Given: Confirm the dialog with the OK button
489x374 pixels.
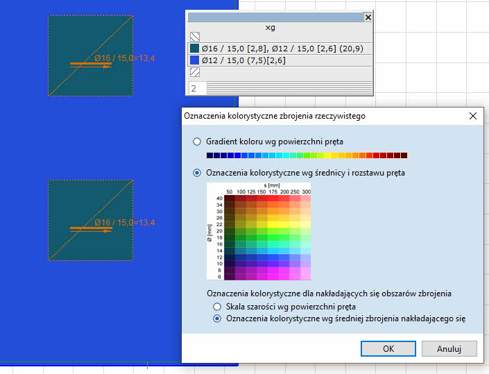Looking at the screenshot, I should coord(388,349).
